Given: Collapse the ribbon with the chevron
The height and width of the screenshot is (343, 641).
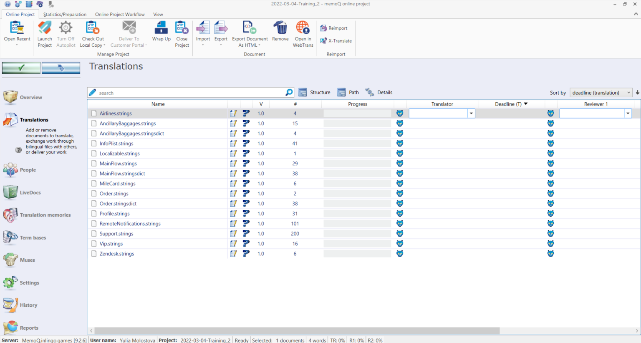Looking at the screenshot, I should [636, 14].
